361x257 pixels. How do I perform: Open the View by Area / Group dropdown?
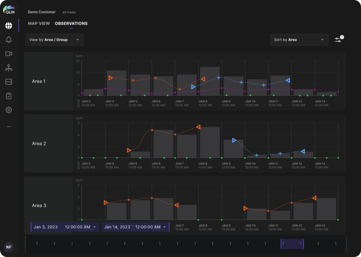click(54, 39)
